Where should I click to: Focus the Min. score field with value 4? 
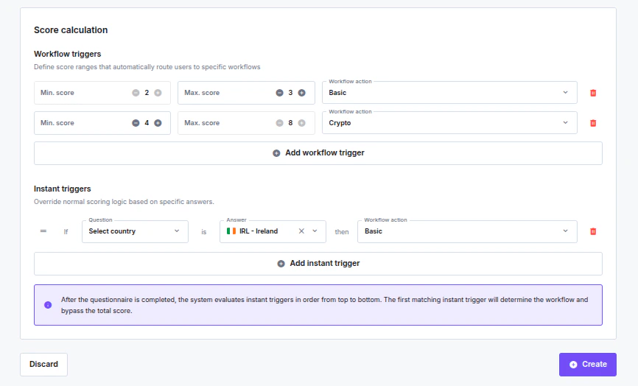tap(102, 123)
